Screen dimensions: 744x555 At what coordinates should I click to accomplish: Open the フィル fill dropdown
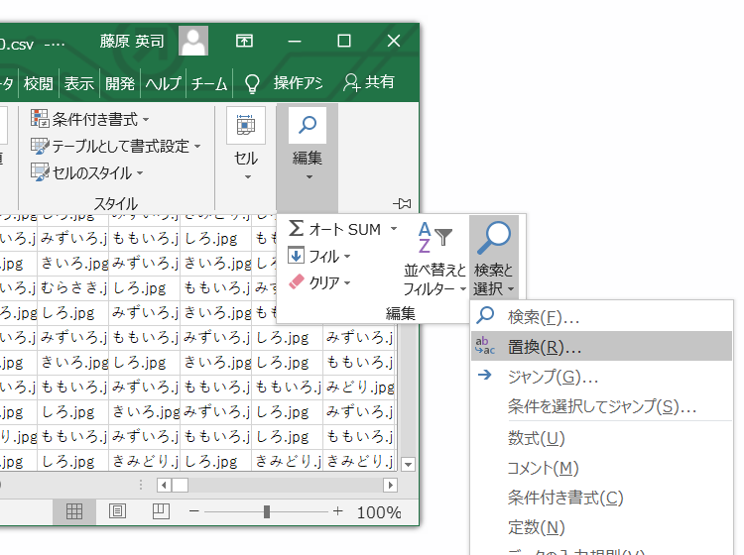tap(319, 256)
